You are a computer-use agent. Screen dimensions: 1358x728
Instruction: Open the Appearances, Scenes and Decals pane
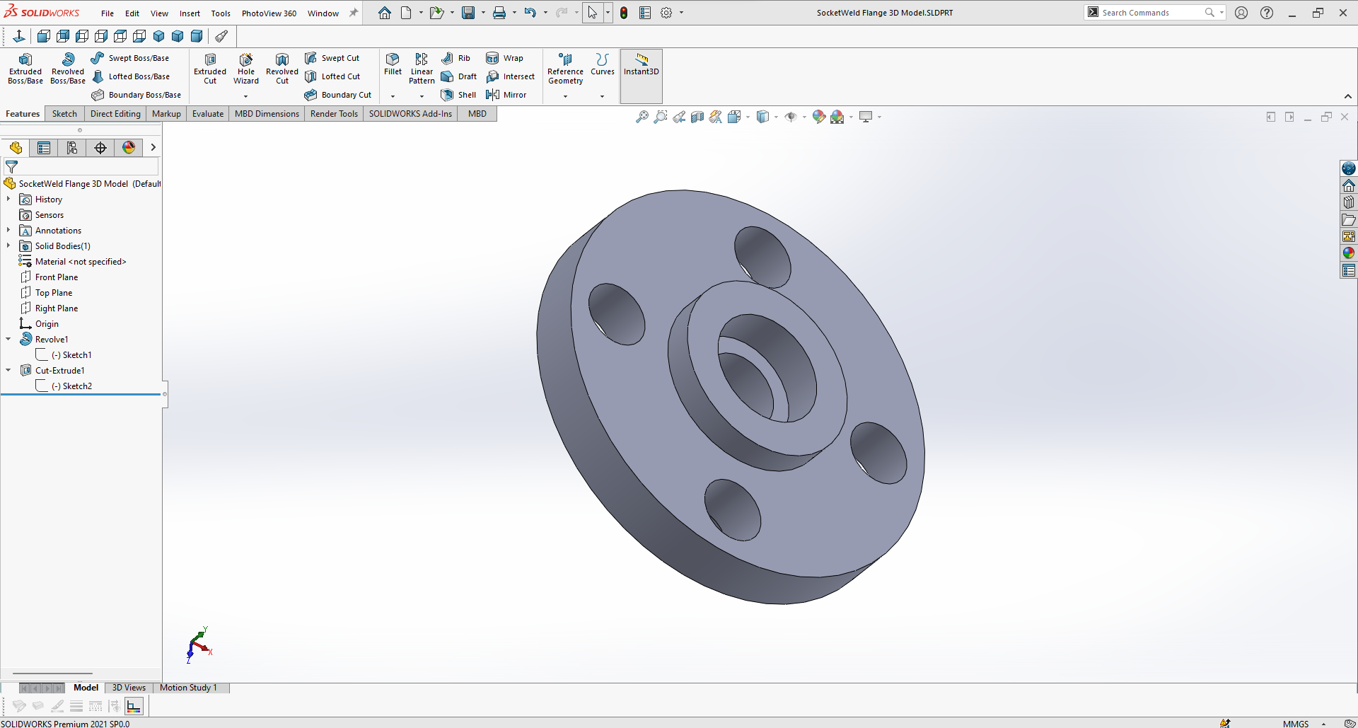tap(1349, 253)
